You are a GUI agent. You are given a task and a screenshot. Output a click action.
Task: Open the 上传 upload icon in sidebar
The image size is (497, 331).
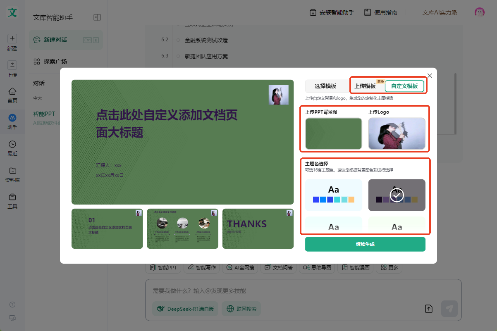coord(12,65)
